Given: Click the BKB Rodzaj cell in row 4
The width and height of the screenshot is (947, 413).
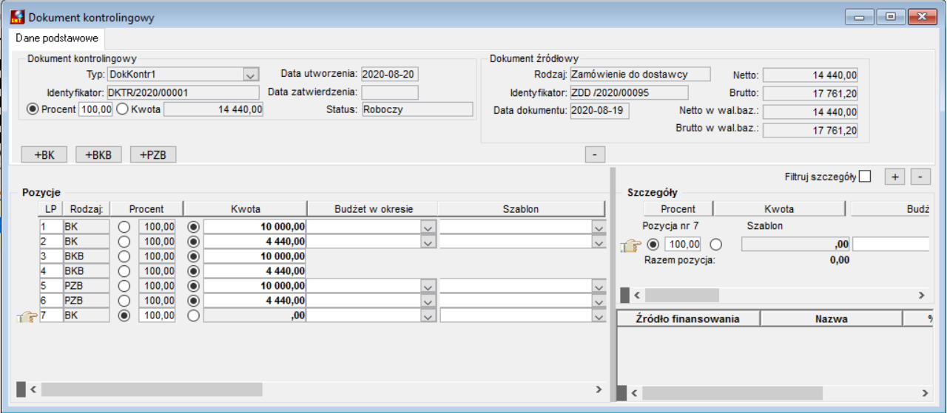Looking at the screenshot, I should [x=87, y=270].
